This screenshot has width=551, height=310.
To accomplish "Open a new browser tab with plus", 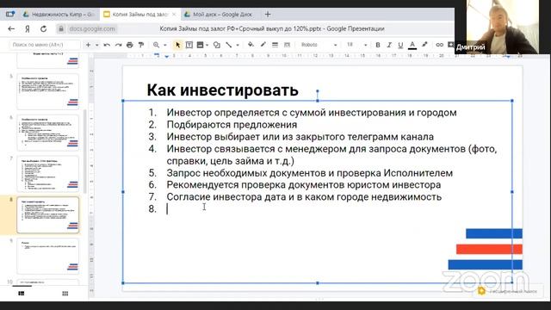I will (268, 15).
